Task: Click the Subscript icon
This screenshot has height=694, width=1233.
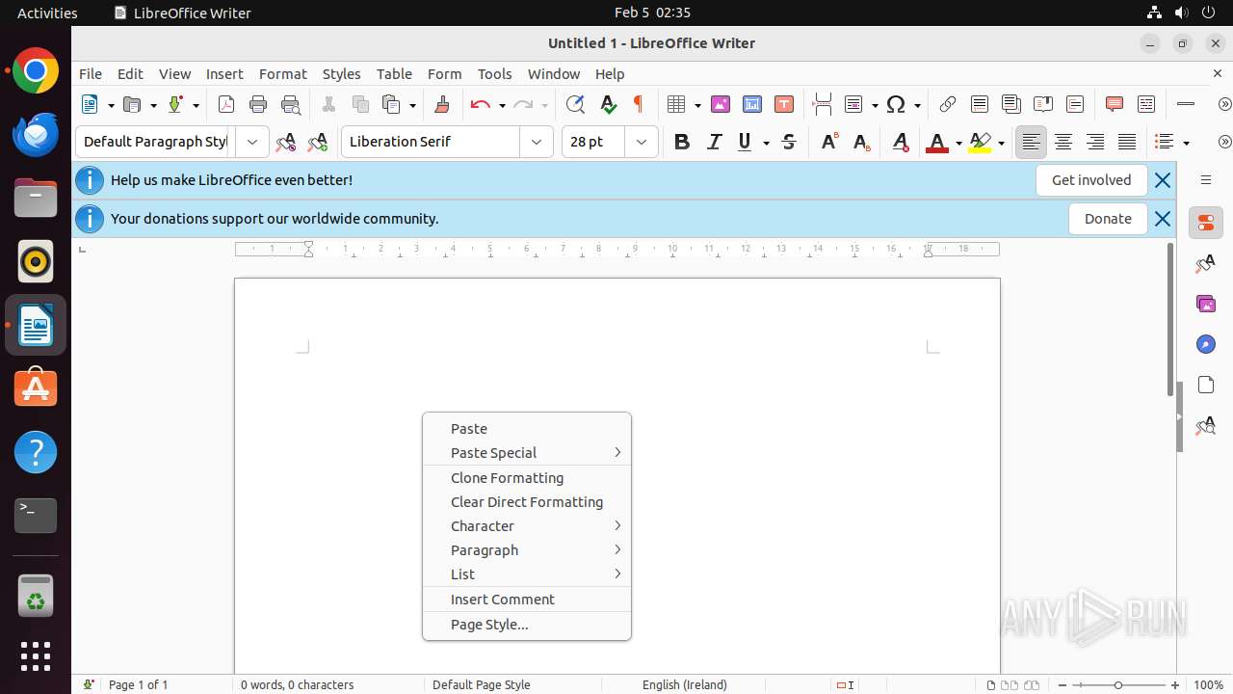Action: (x=861, y=142)
